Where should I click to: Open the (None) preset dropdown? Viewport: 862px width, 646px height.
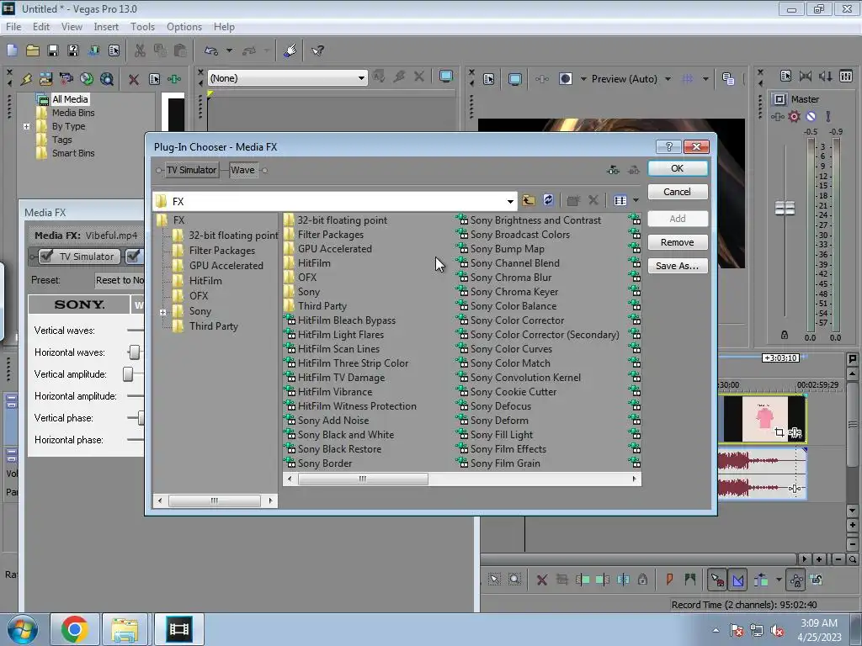(x=361, y=78)
